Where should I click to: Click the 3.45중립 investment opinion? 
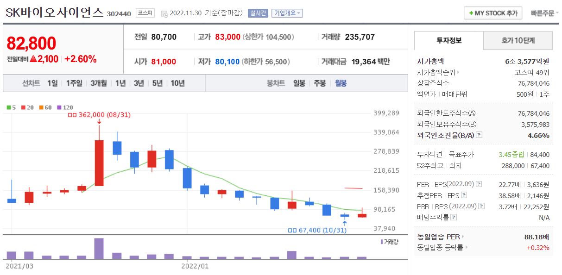point(511,155)
